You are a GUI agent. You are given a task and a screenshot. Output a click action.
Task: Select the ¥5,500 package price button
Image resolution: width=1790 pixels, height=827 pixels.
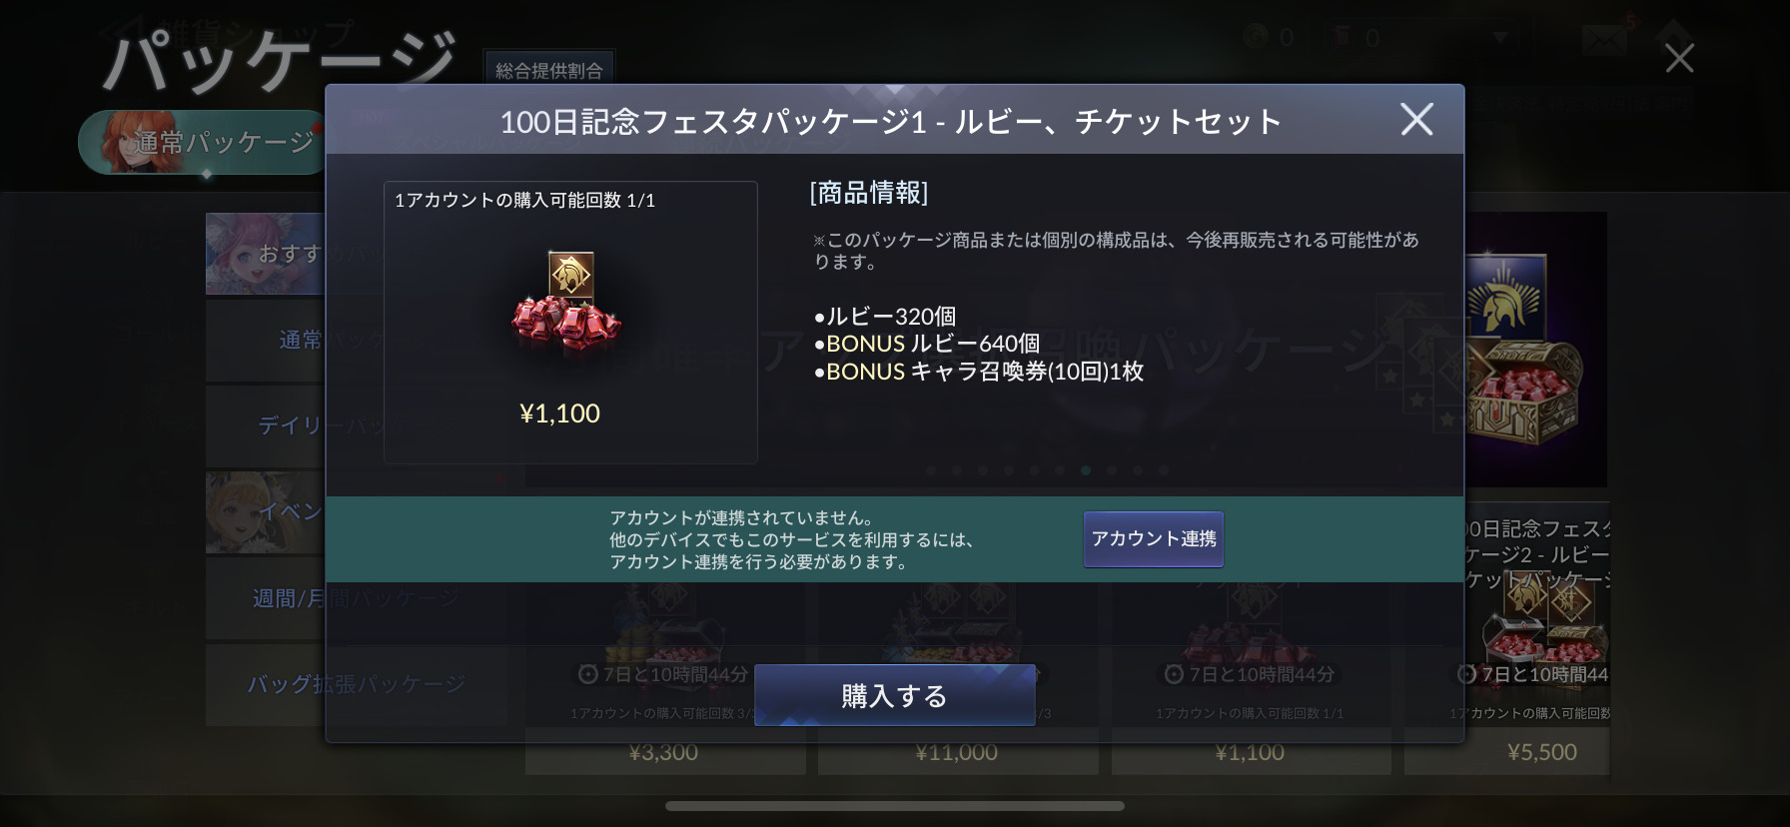(x=1541, y=752)
